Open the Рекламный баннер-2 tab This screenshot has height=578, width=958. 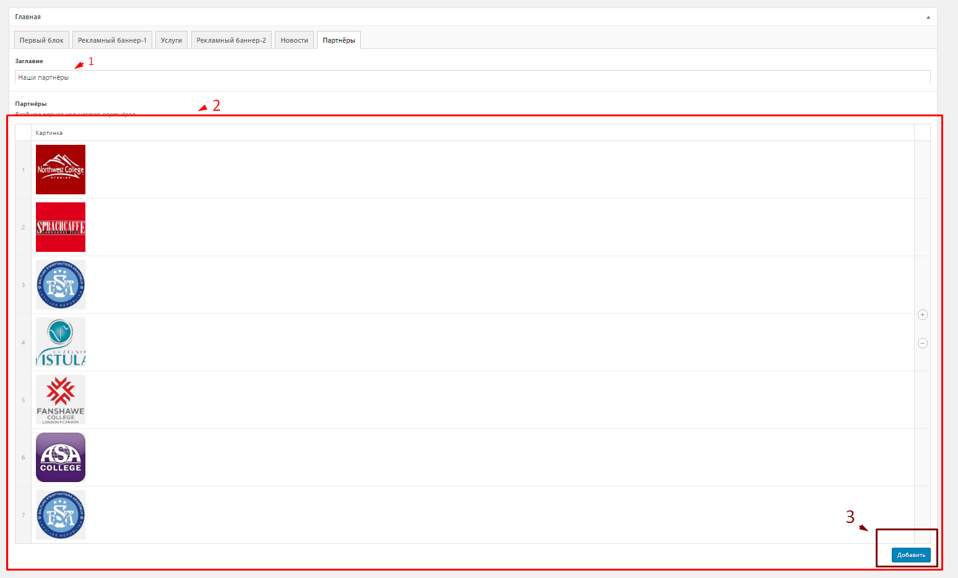coord(231,40)
